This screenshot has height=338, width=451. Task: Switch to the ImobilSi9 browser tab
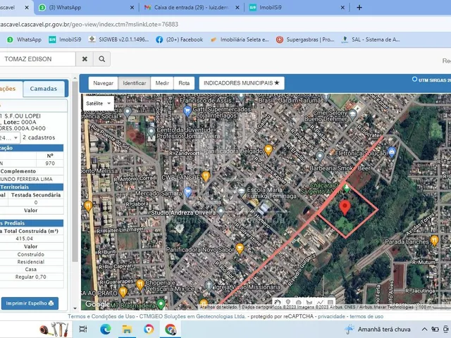click(297, 8)
